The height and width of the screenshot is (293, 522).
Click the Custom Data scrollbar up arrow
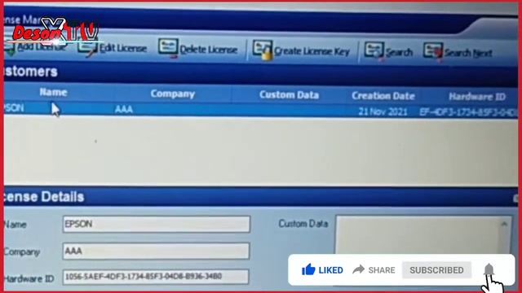[504, 225]
